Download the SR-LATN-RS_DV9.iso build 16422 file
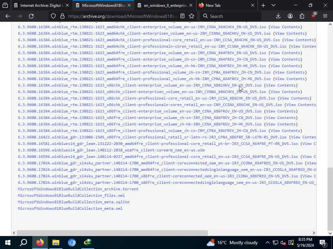 (152, 137)
